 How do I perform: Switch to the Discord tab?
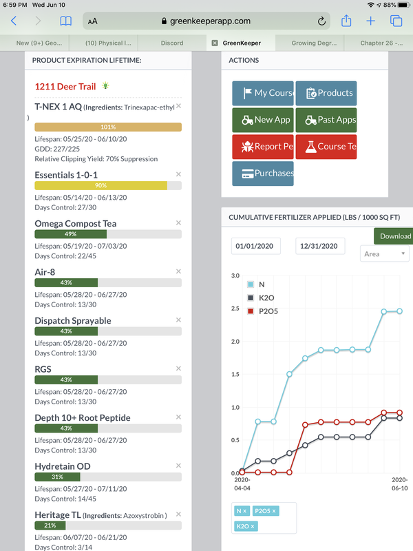172,43
